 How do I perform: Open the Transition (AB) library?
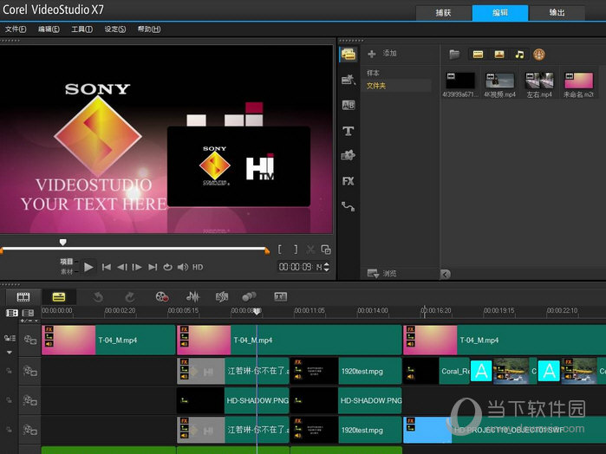tap(349, 105)
